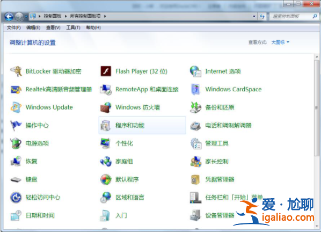
Task: Open the recent pages dropdown near Back
Action: click(x=26, y=17)
